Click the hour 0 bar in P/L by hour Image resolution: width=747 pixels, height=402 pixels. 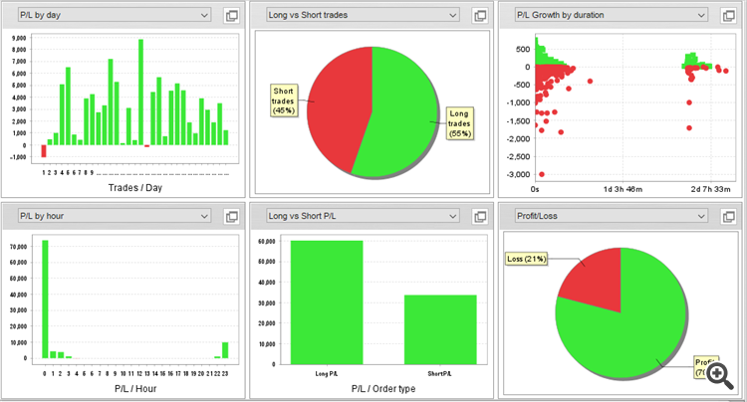coord(45,300)
